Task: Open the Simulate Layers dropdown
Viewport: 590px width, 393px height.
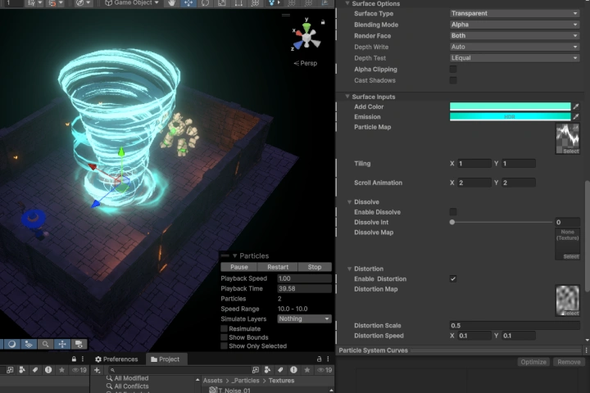Action: coord(304,319)
